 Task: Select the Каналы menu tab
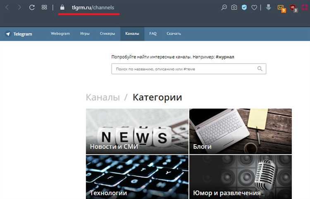click(132, 34)
